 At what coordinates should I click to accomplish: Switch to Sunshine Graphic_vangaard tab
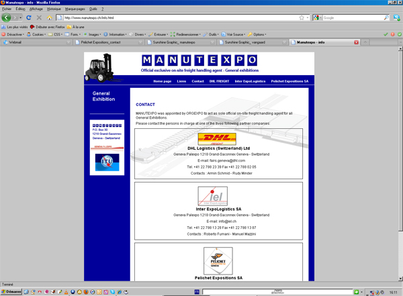(x=253, y=42)
